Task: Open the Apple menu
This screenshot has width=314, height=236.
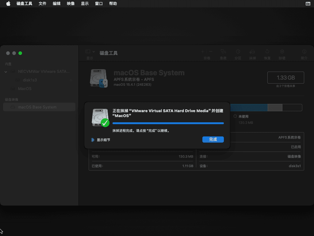Action: [x=8, y=4]
